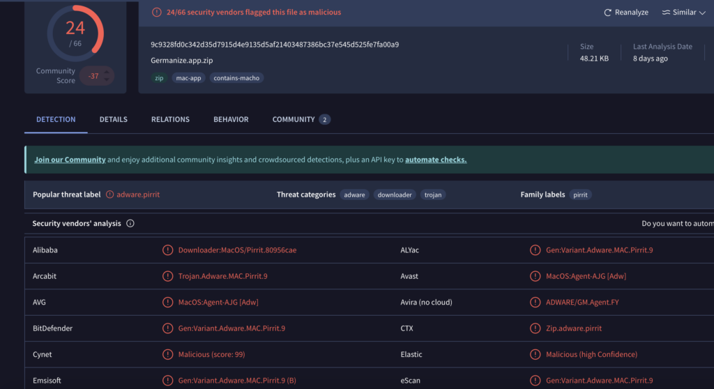Click the warning icon beside flagged-malicious message

pyautogui.click(x=157, y=13)
